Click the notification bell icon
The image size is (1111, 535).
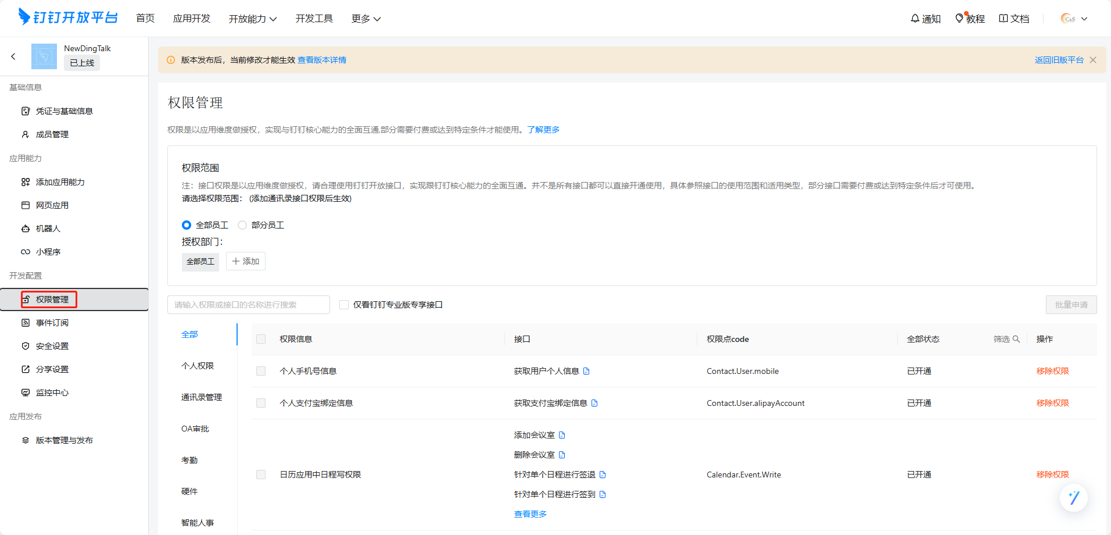click(915, 19)
